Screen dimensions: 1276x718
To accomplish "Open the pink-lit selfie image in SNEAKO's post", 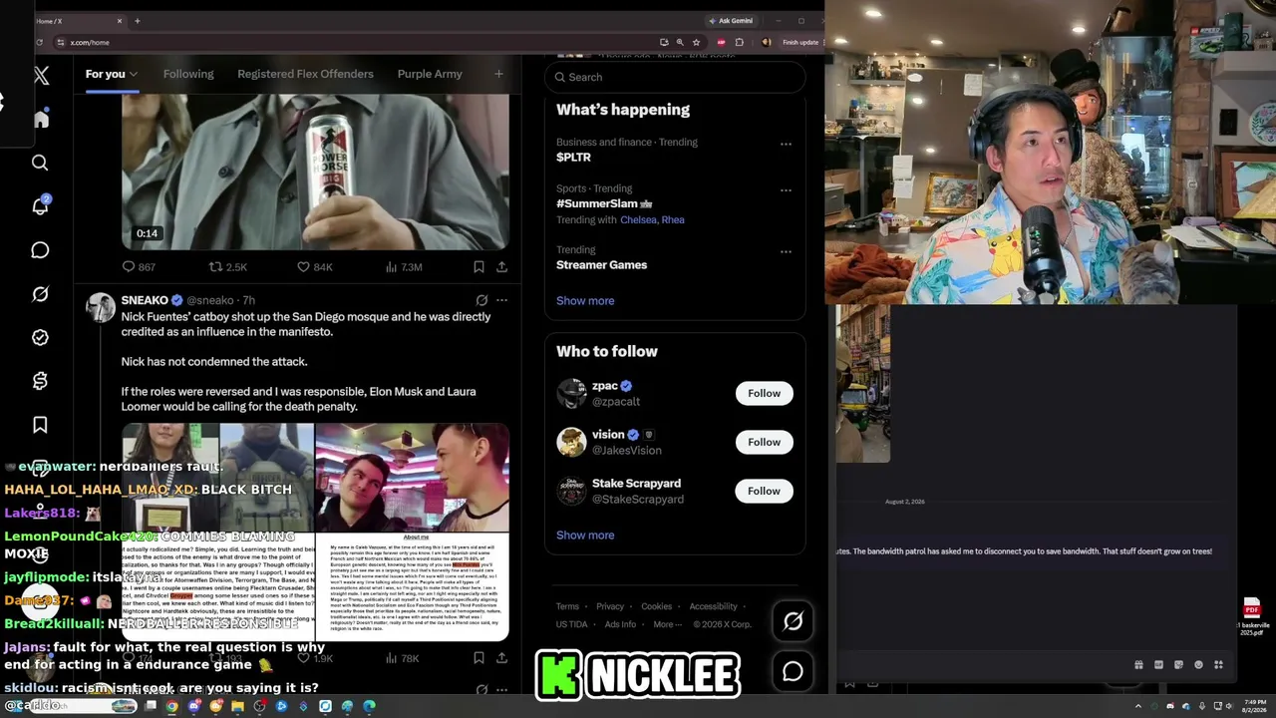I will click(x=413, y=477).
